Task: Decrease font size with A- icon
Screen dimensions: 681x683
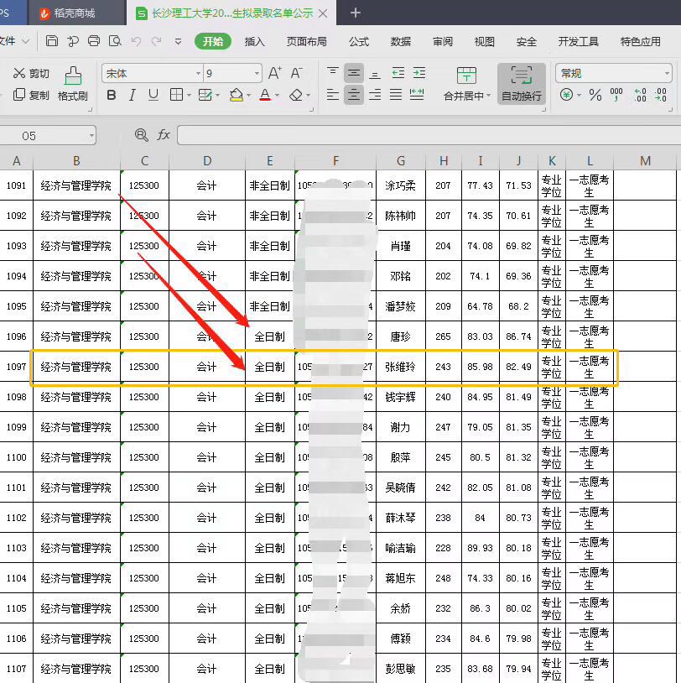Action: pyautogui.click(x=296, y=73)
